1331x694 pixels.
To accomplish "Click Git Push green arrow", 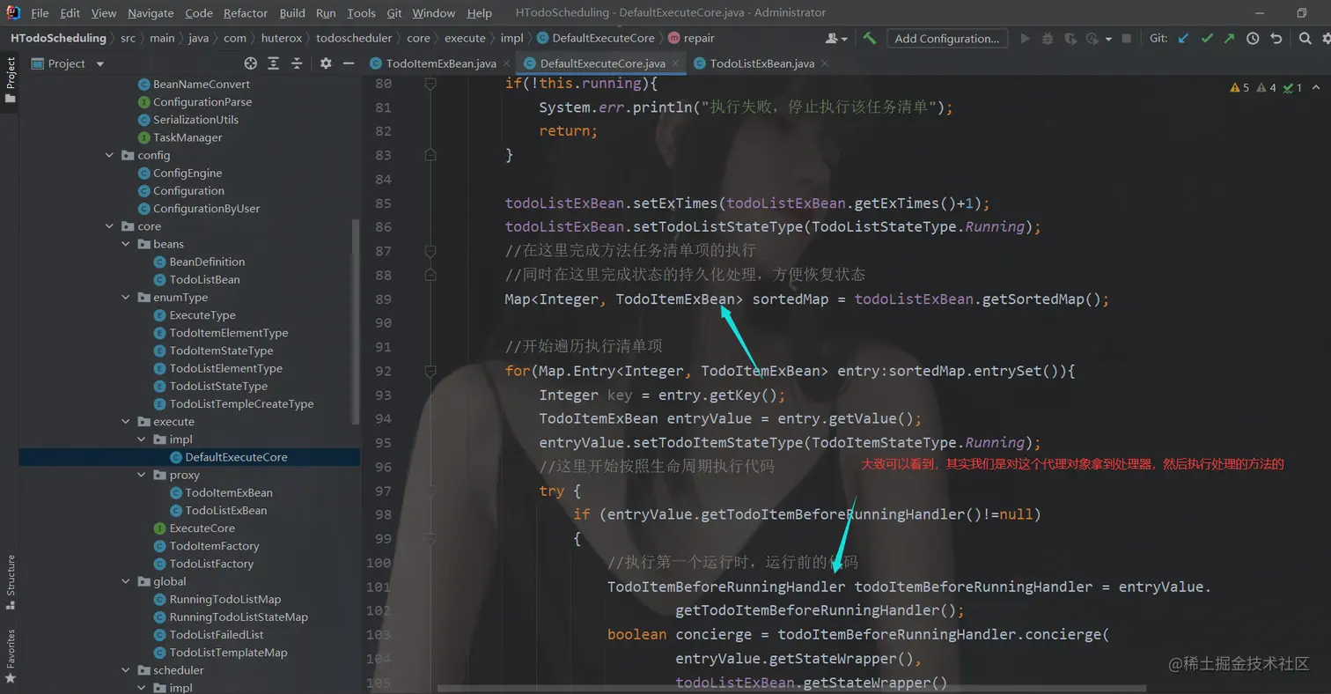I will (1229, 38).
